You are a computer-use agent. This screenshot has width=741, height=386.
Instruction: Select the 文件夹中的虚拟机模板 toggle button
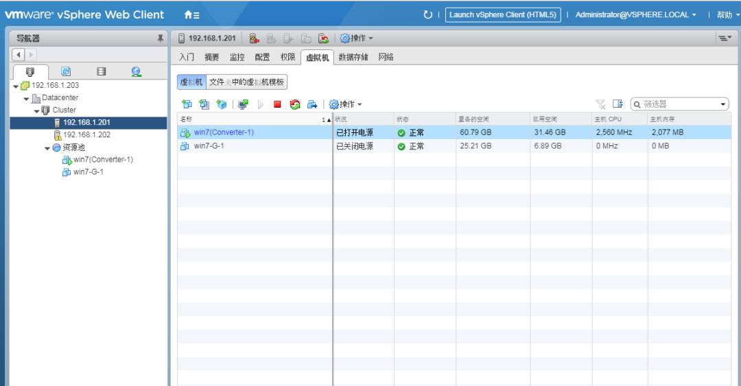(247, 82)
